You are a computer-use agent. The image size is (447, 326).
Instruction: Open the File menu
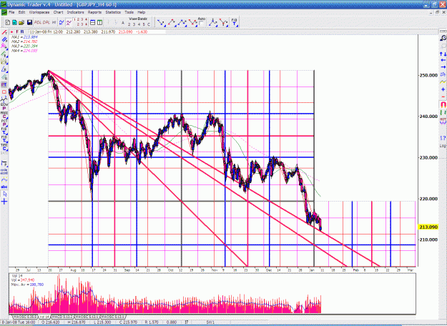pyautogui.click(x=11, y=12)
